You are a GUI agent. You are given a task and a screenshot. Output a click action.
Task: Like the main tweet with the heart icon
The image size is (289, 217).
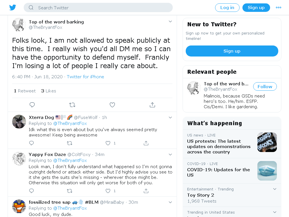click(112, 105)
